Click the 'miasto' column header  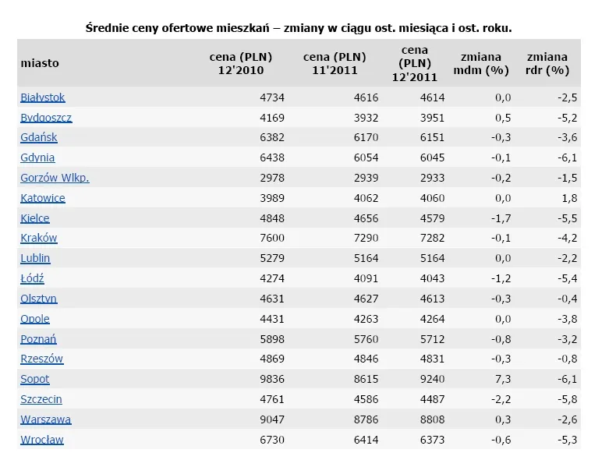[x=40, y=63]
